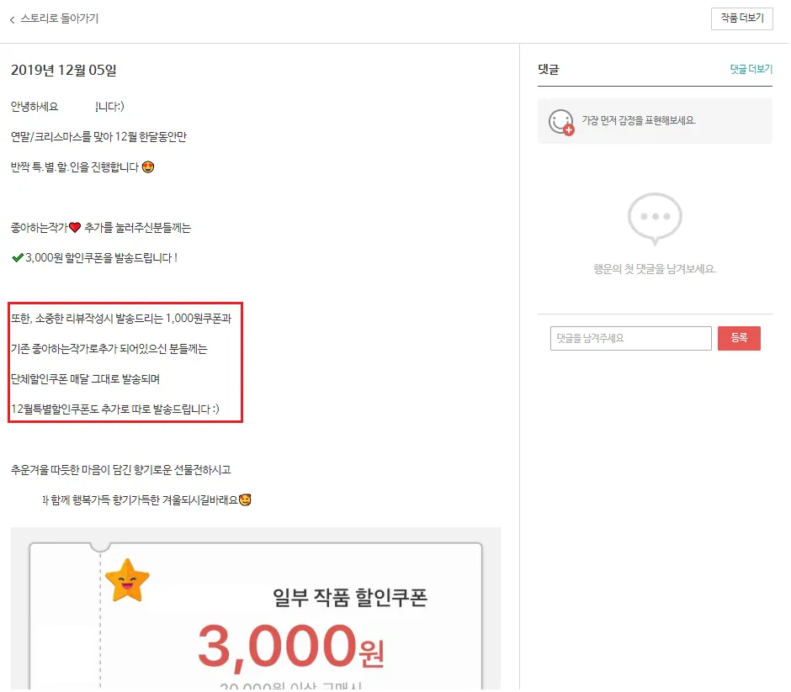Click the back chevron beside 스토리로 돌아가기
The height and width of the screenshot is (692, 791).
(12, 19)
